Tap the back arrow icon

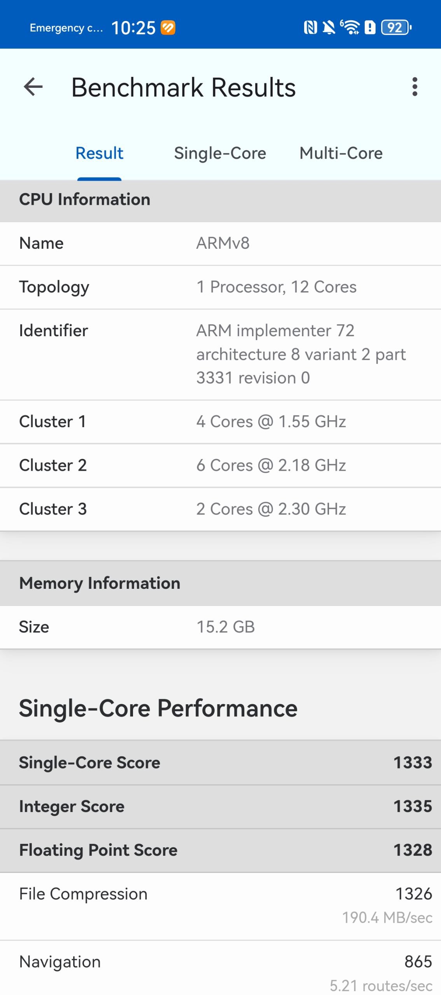tap(33, 87)
